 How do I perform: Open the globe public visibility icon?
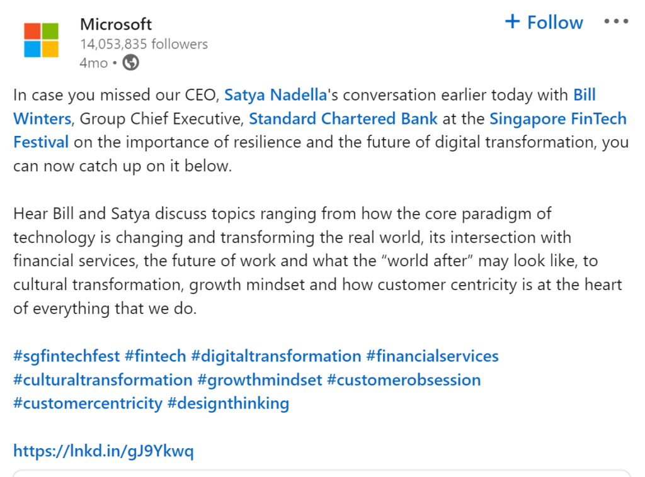pos(130,62)
